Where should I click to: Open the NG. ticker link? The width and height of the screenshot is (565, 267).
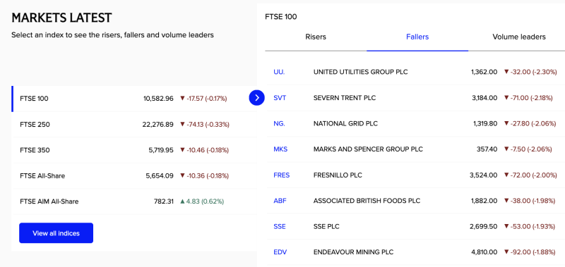pos(279,123)
